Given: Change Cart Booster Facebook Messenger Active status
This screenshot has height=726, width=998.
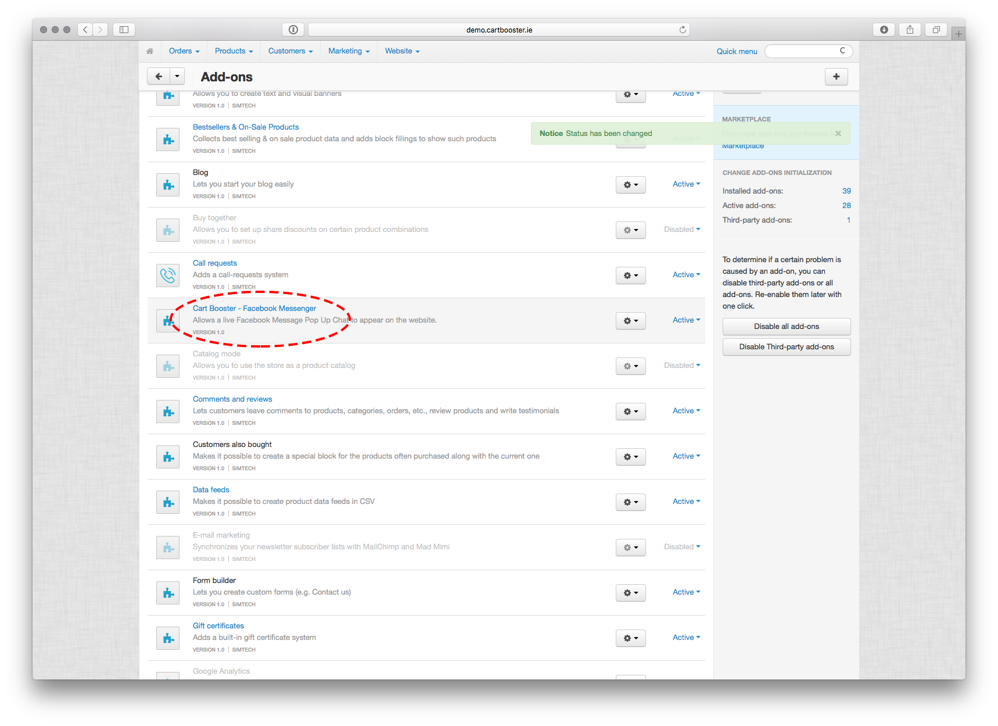Looking at the screenshot, I should click(x=686, y=320).
